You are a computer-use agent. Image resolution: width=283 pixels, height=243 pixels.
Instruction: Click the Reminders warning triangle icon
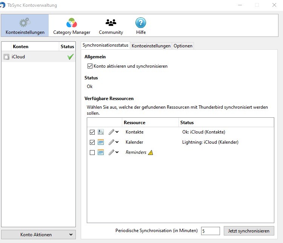point(151,152)
